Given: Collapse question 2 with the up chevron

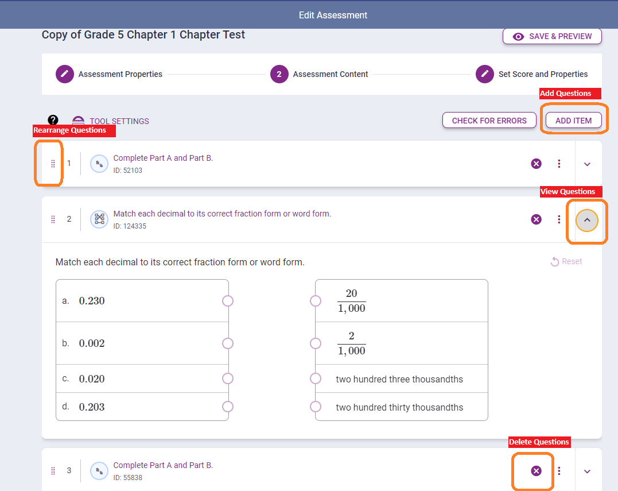Looking at the screenshot, I should (587, 220).
